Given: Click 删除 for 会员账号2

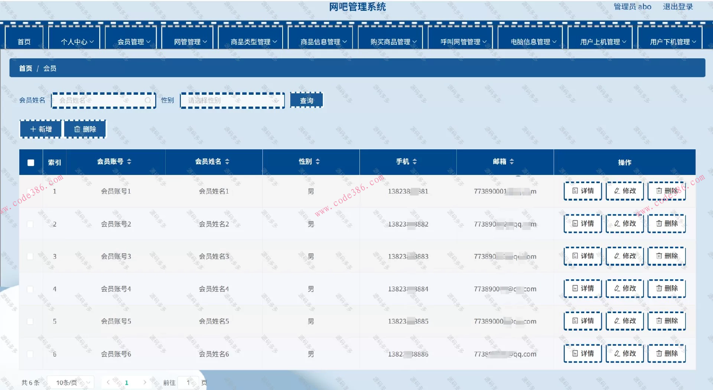Looking at the screenshot, I should tap(667, 224).
